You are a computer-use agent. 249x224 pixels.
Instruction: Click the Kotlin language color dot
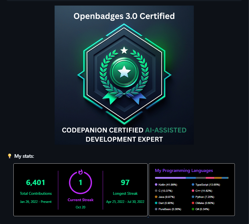(x=156, y=185)
